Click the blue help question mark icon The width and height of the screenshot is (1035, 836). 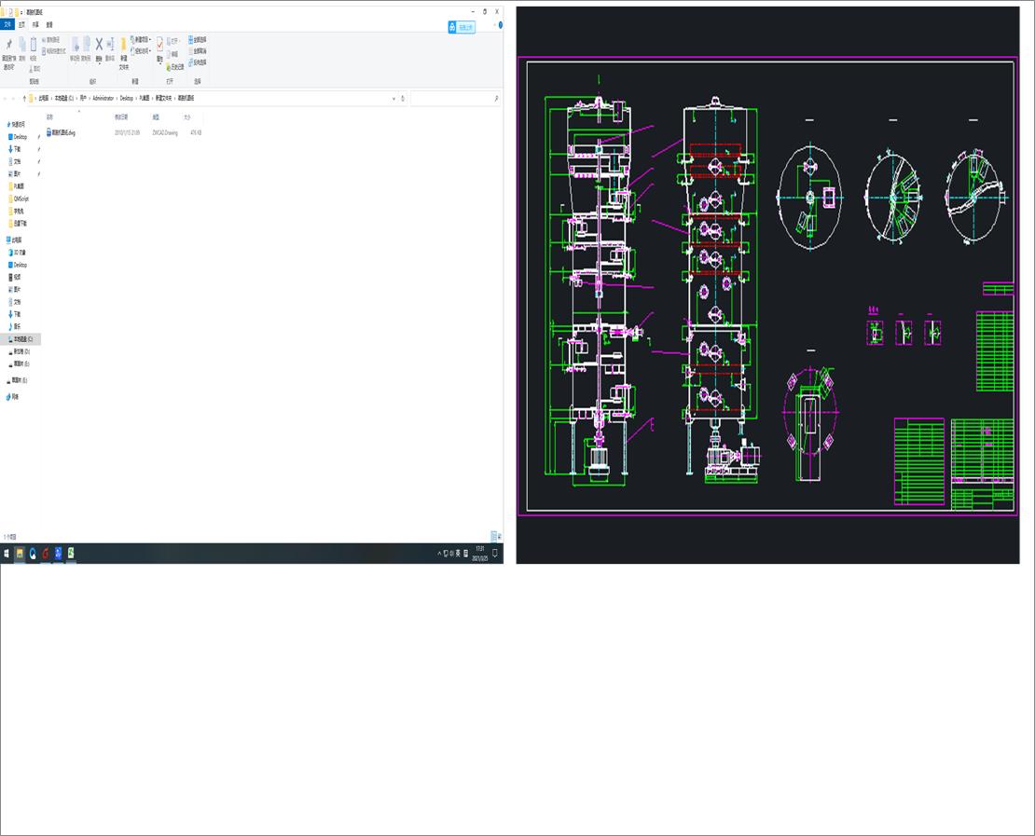point(501,25)
